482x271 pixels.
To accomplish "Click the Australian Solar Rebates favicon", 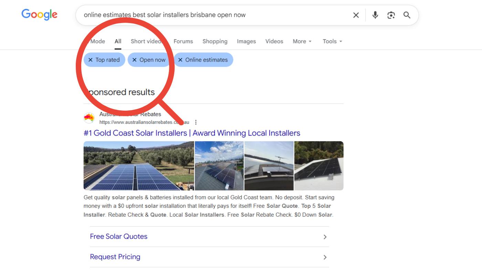I will tap(89, 118).
